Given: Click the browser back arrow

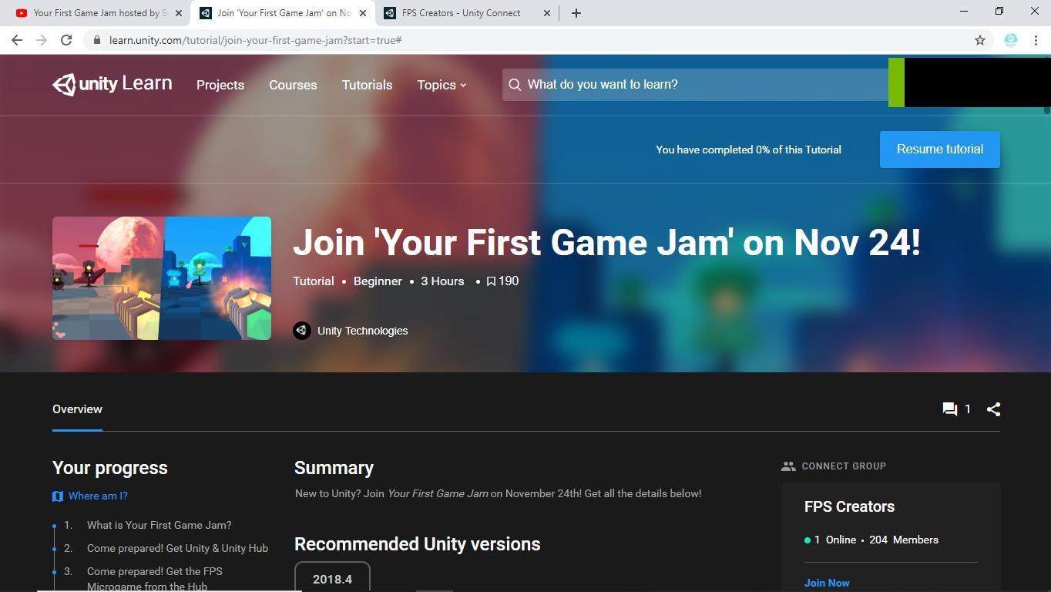Looking at the screenshot, I should point(17,40).
